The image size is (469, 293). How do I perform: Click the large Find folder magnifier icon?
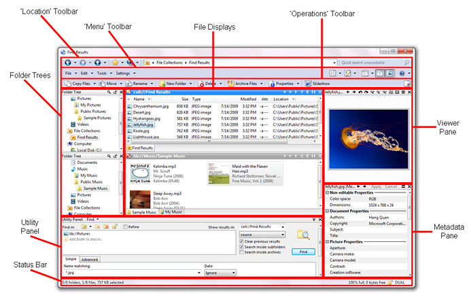point(303,235)
